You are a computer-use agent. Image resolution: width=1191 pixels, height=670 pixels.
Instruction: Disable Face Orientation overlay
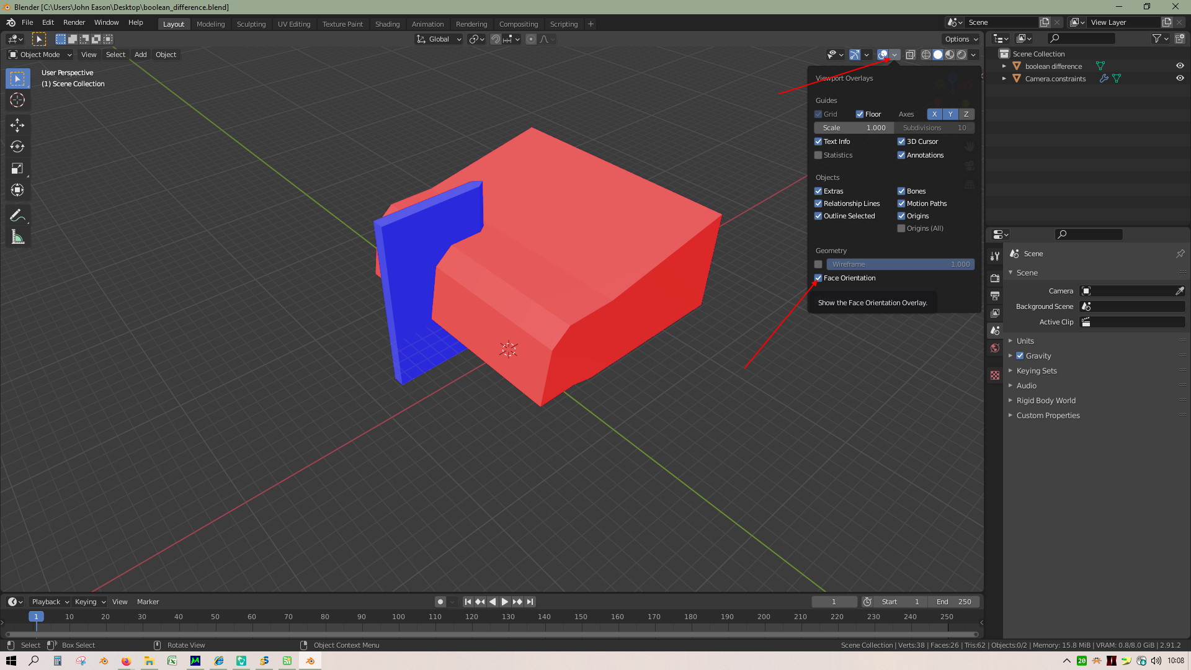click(818, 278)
